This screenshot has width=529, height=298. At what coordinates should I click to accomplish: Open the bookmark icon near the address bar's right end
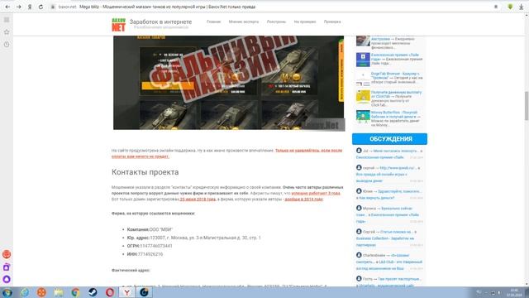496,7
